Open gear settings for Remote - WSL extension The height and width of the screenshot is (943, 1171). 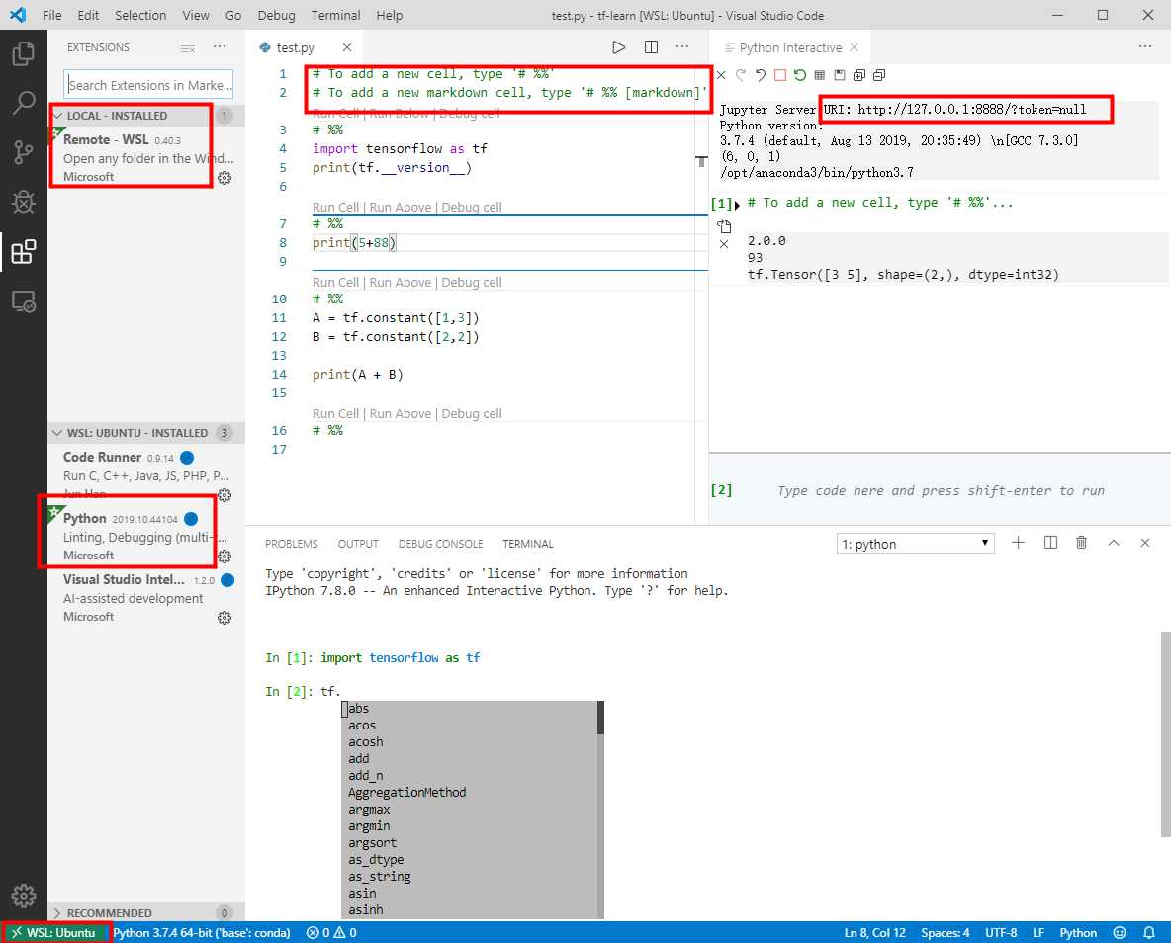click(225, 178)
